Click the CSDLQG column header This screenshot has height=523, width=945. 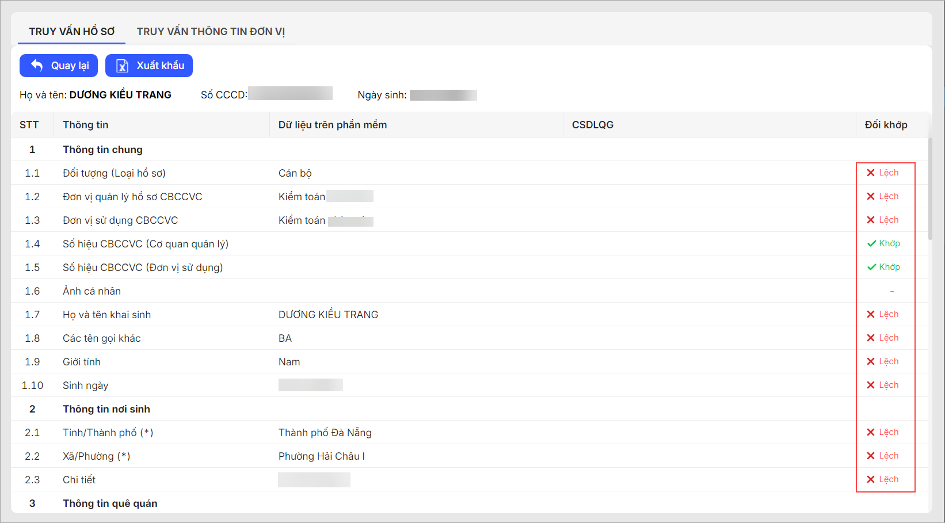593,125
